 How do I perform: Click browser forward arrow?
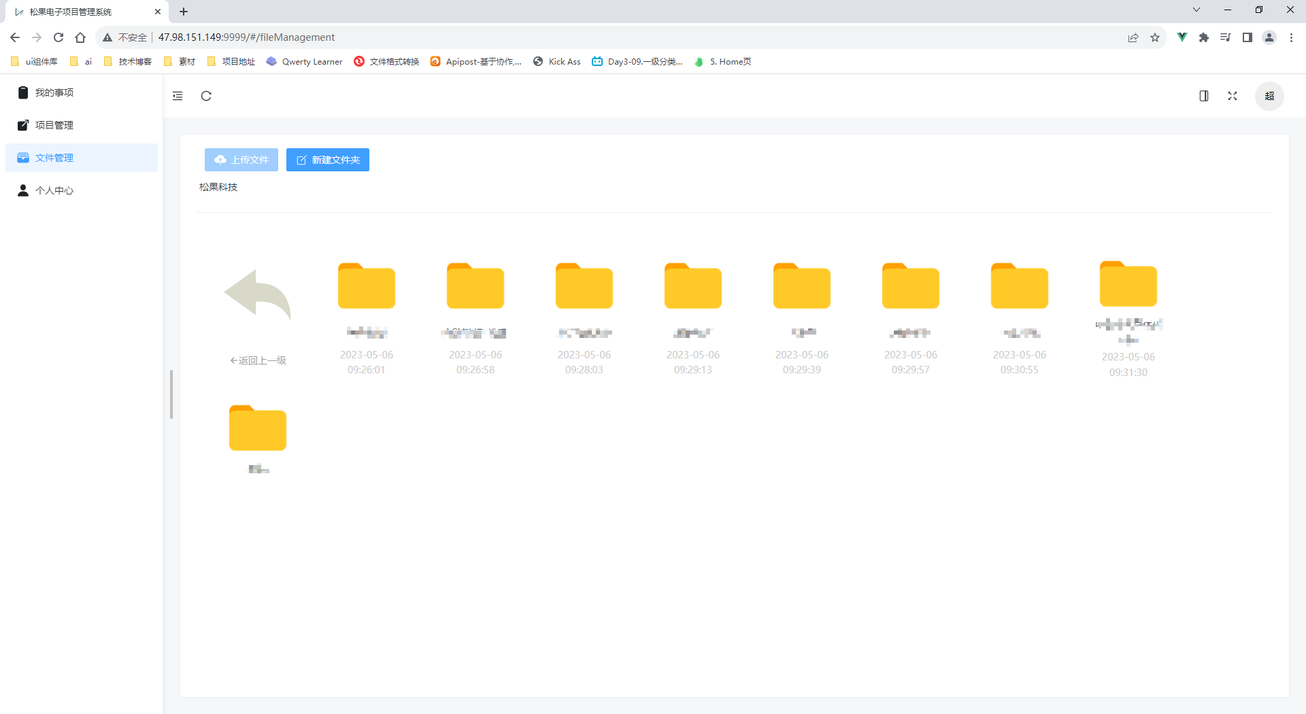click(37, 37)
